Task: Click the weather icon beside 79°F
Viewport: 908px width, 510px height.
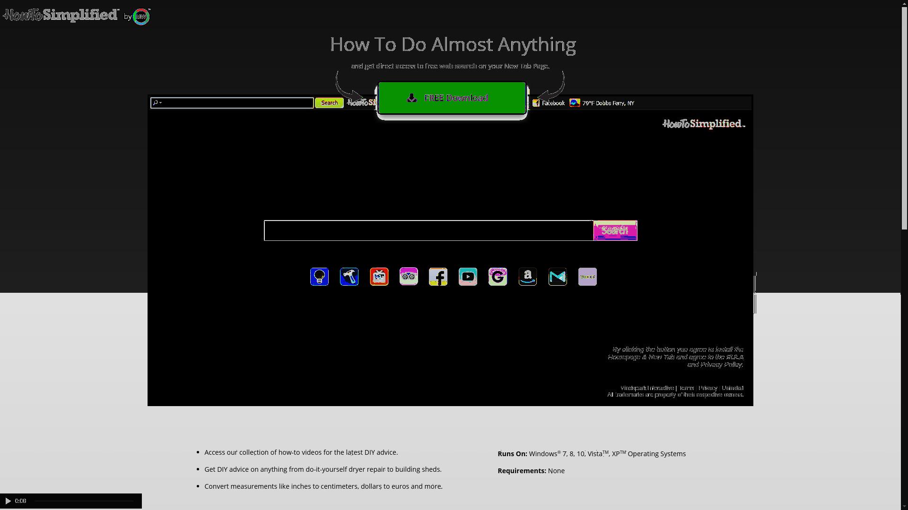Action: 575,103
